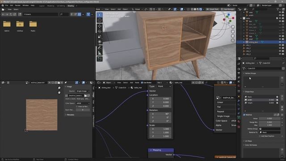Create new folder in file browser

(x=20, y=14)
